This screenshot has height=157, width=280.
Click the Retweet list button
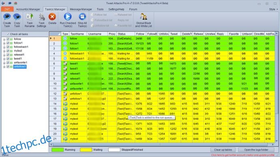pos(123,15)
